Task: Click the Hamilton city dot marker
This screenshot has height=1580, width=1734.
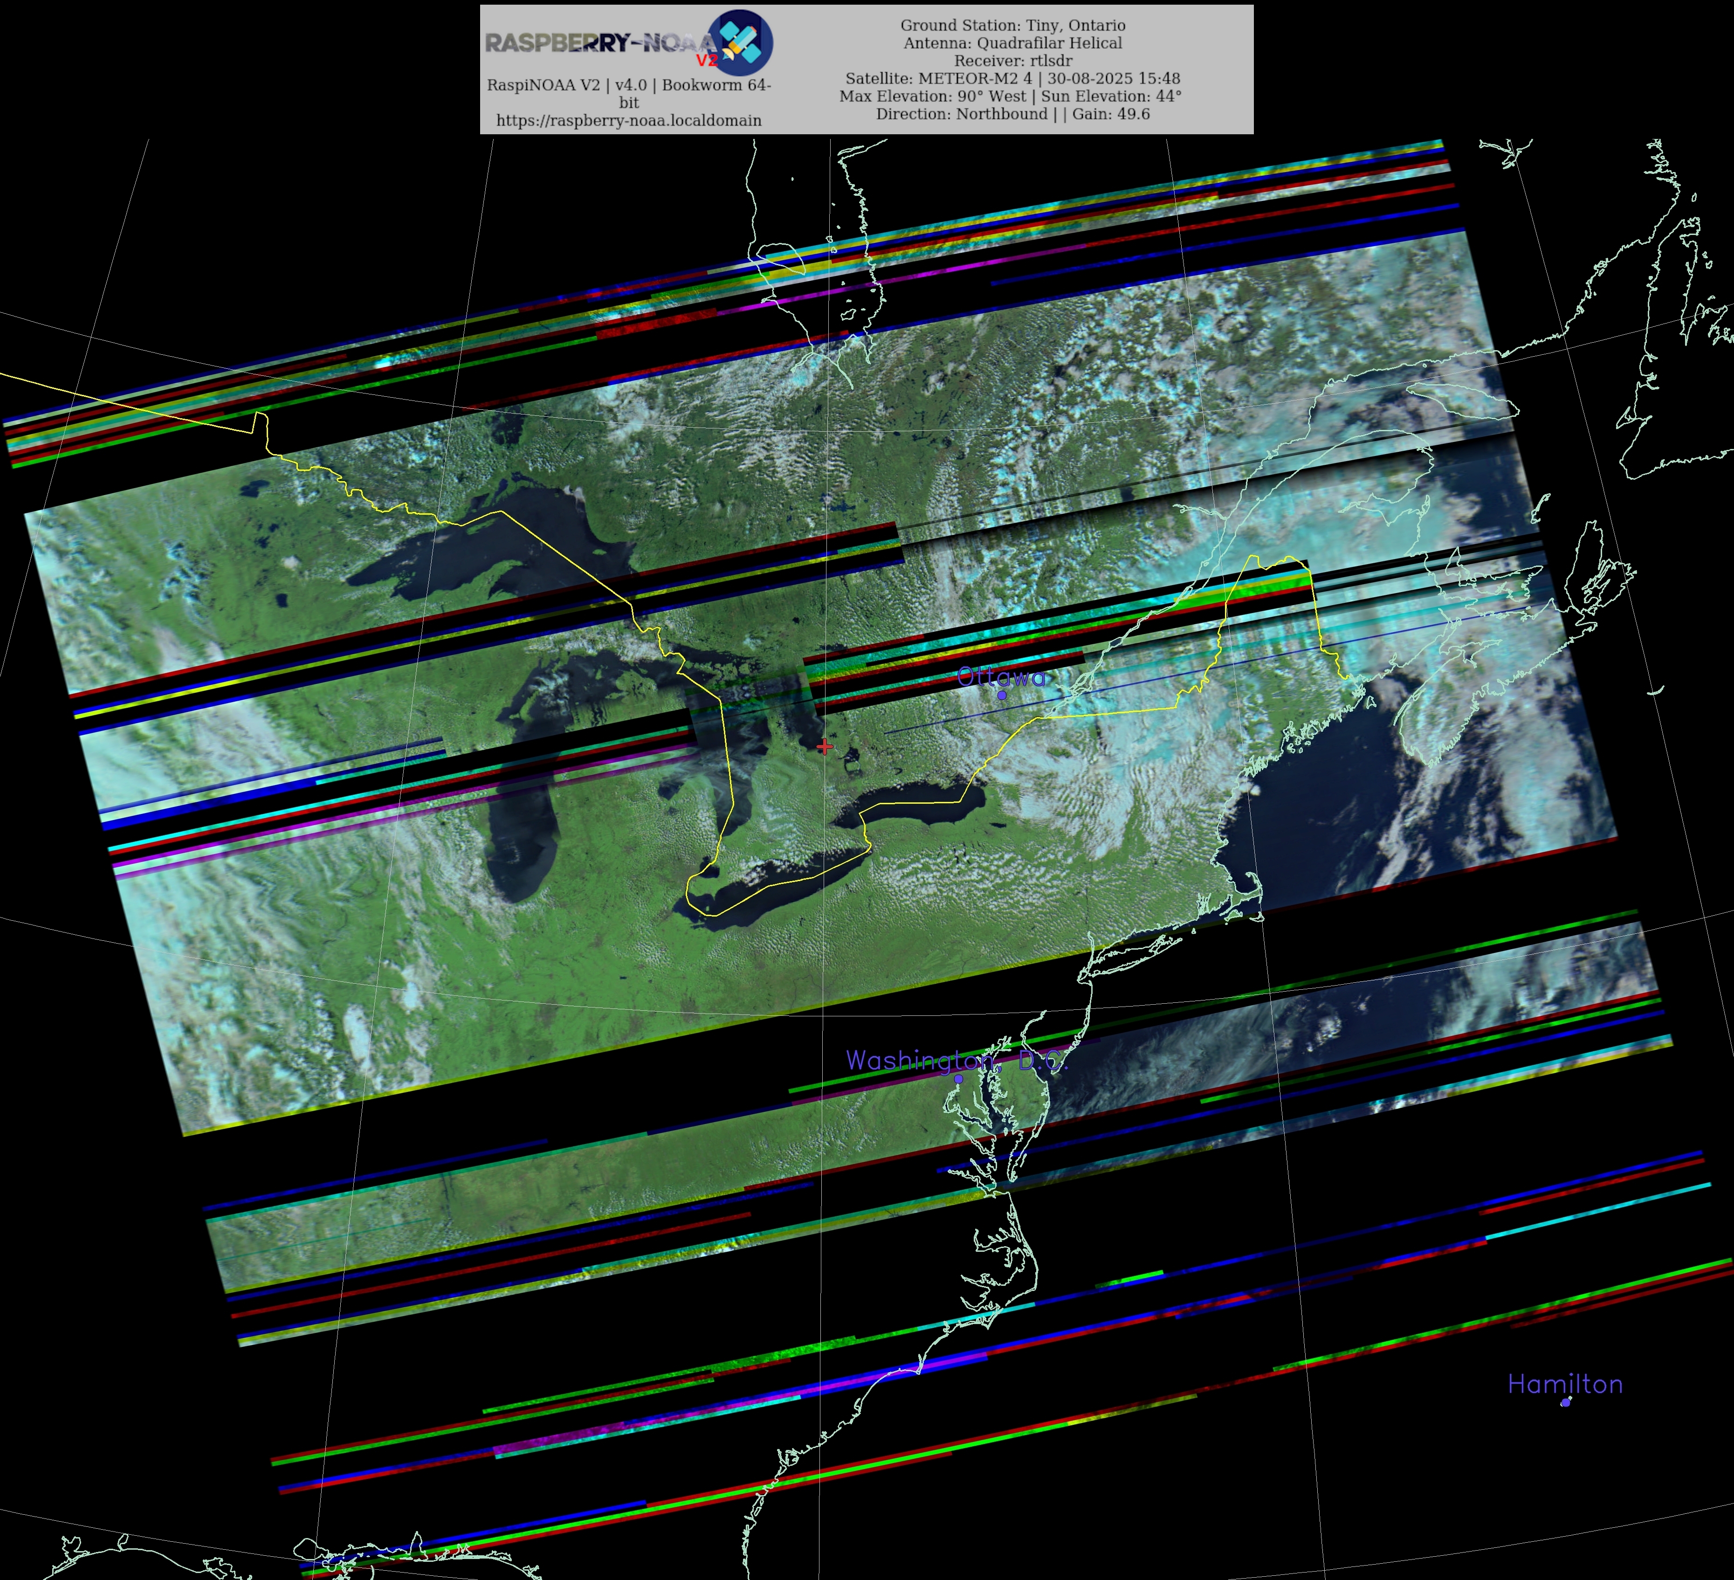Action: (1565, 1403)
